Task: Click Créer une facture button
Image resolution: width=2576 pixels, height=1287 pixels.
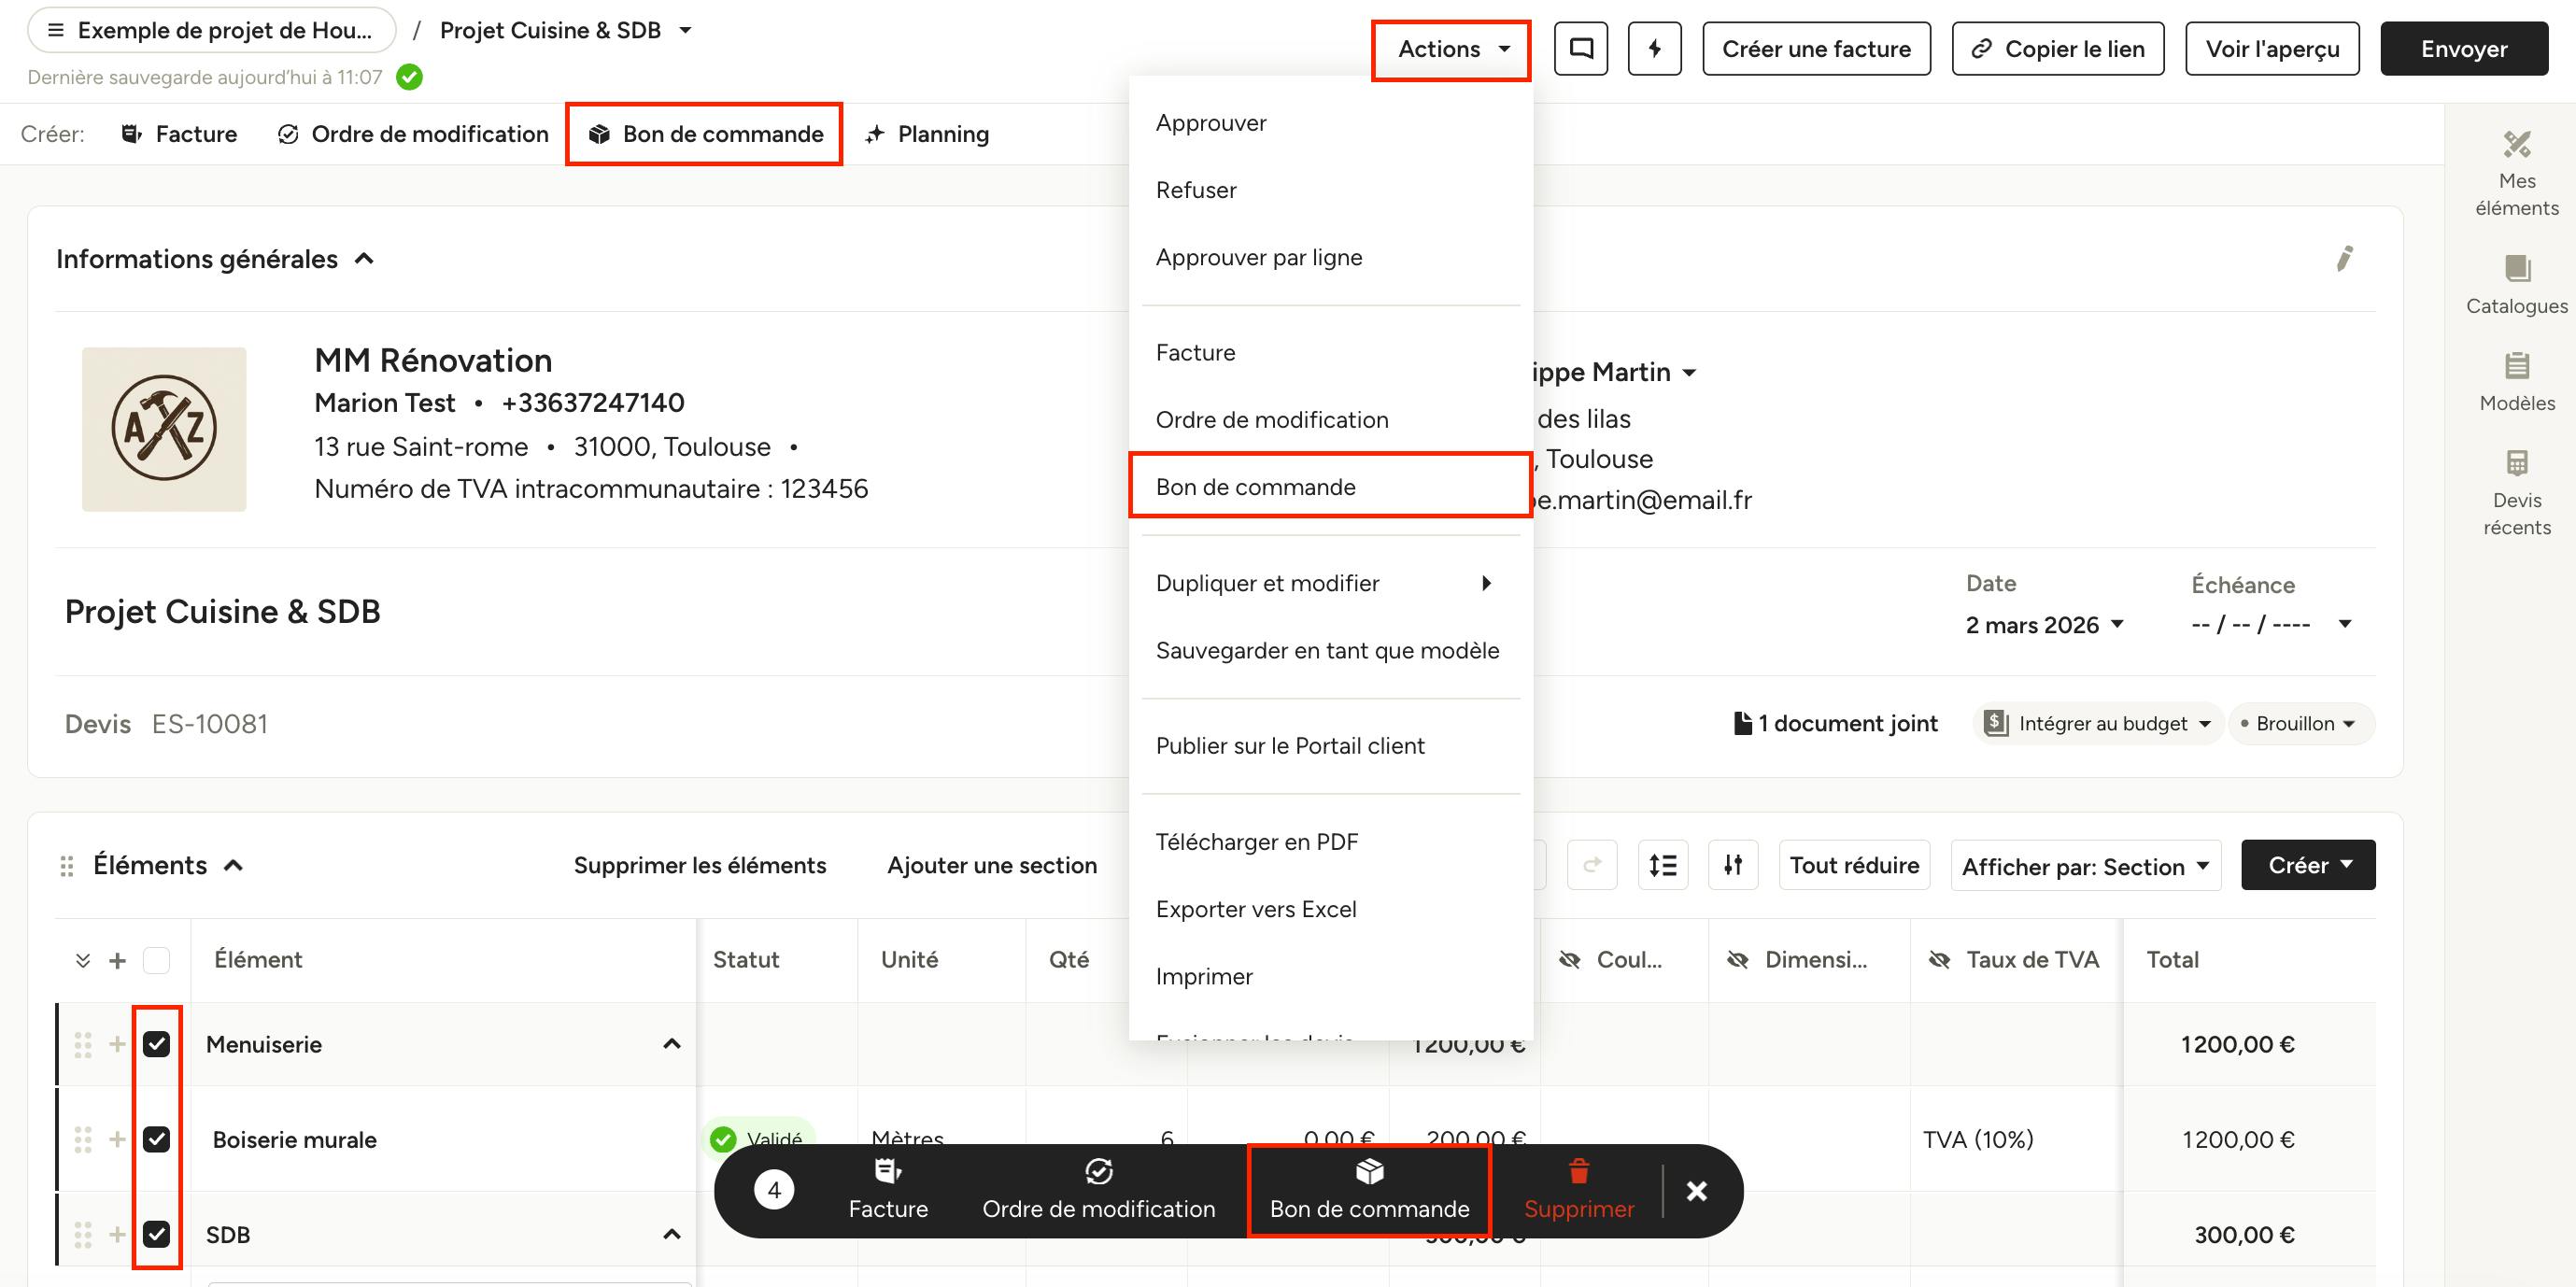Action: click(x=1816, y=49)
